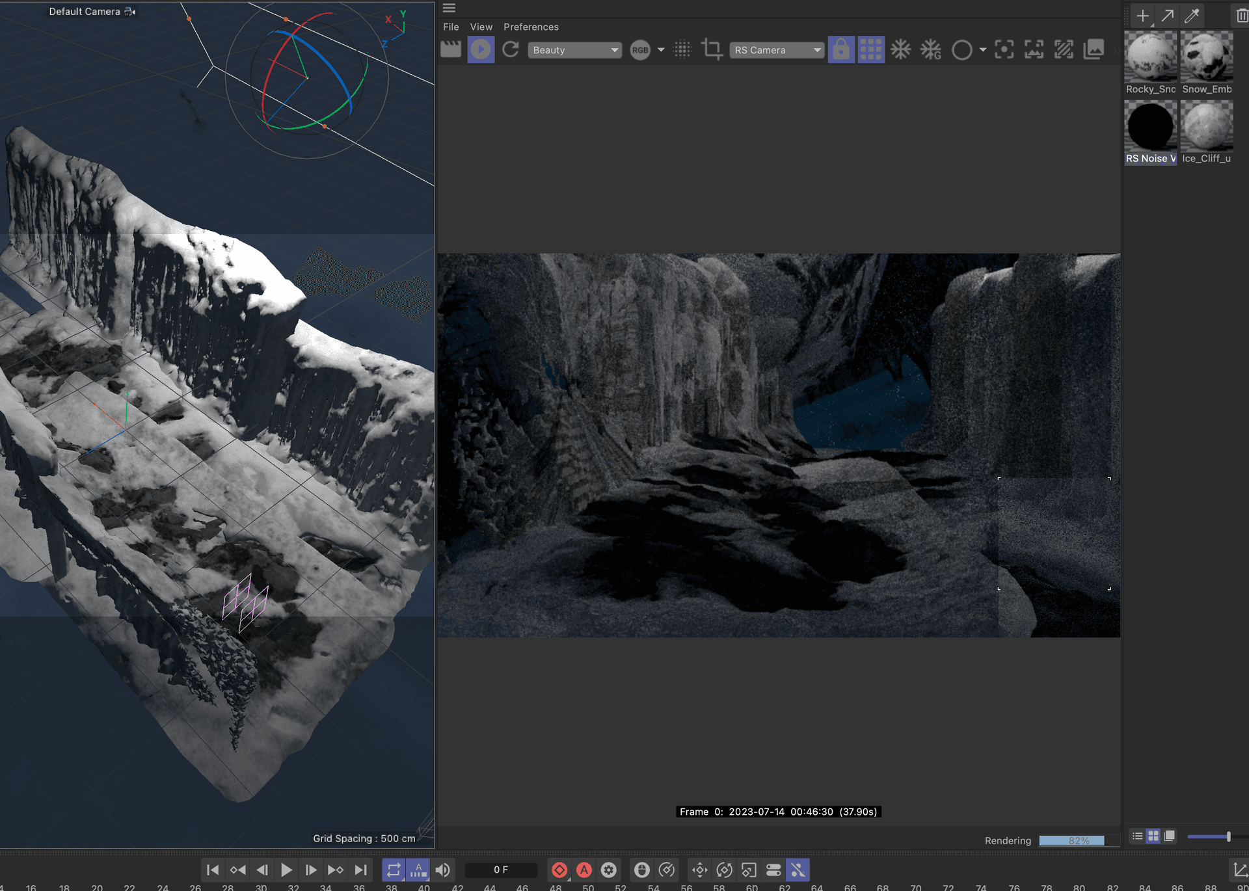Toggle the bucket grid icon
Screen dimensions: 1249x891
[871, 49]
